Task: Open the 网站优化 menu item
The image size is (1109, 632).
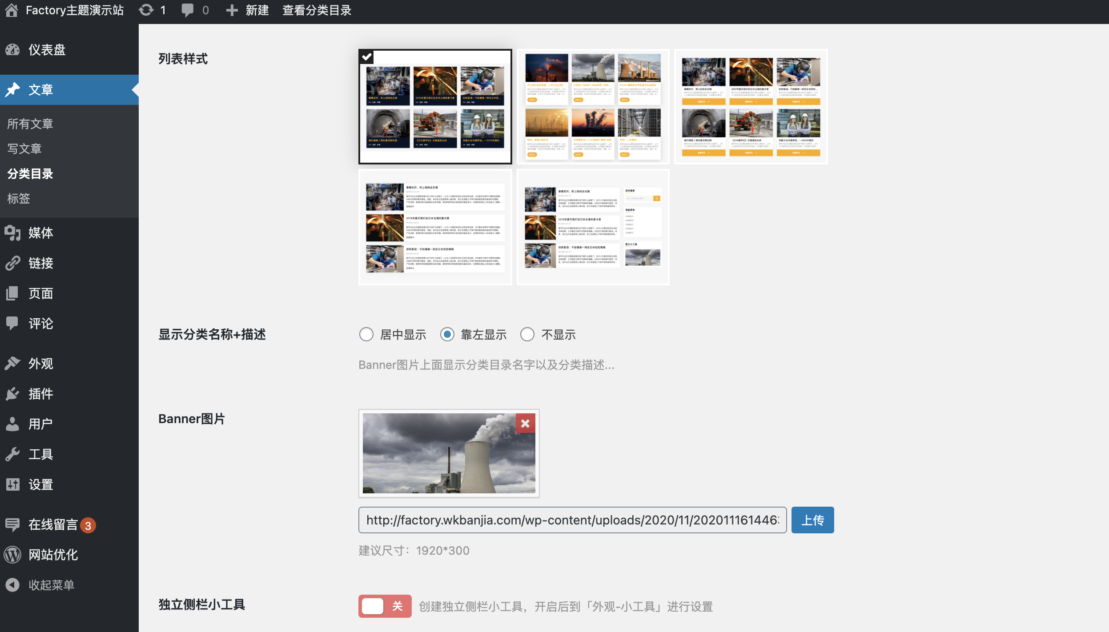Action: pos(53,555)
